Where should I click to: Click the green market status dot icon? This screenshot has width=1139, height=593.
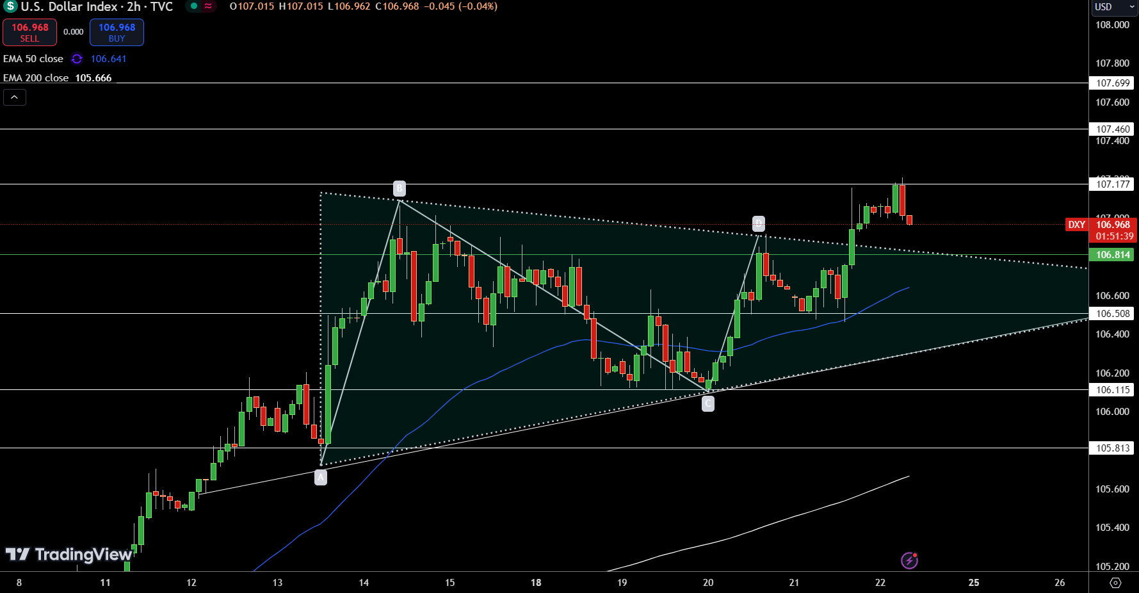193,6
